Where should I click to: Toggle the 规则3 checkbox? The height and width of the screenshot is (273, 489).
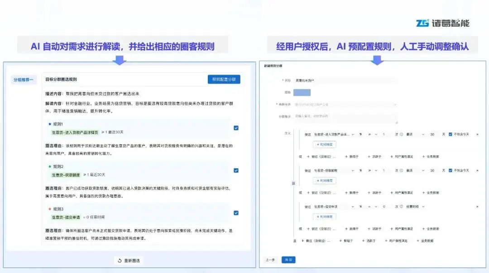tap(236, 213)
